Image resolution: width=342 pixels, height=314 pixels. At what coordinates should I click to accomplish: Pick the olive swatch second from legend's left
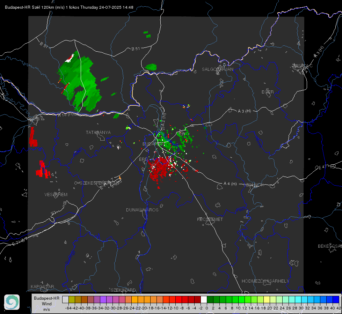[72, 299]
